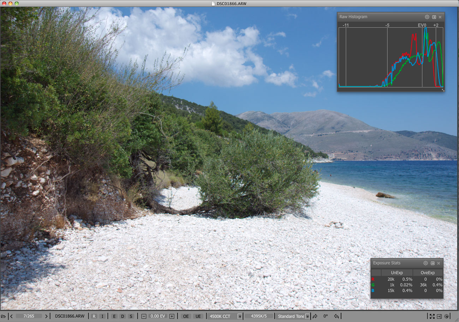Rotate image counterclockwise with the left arrow
This screenshot has width=459, height=322.
tap(336, 316)
